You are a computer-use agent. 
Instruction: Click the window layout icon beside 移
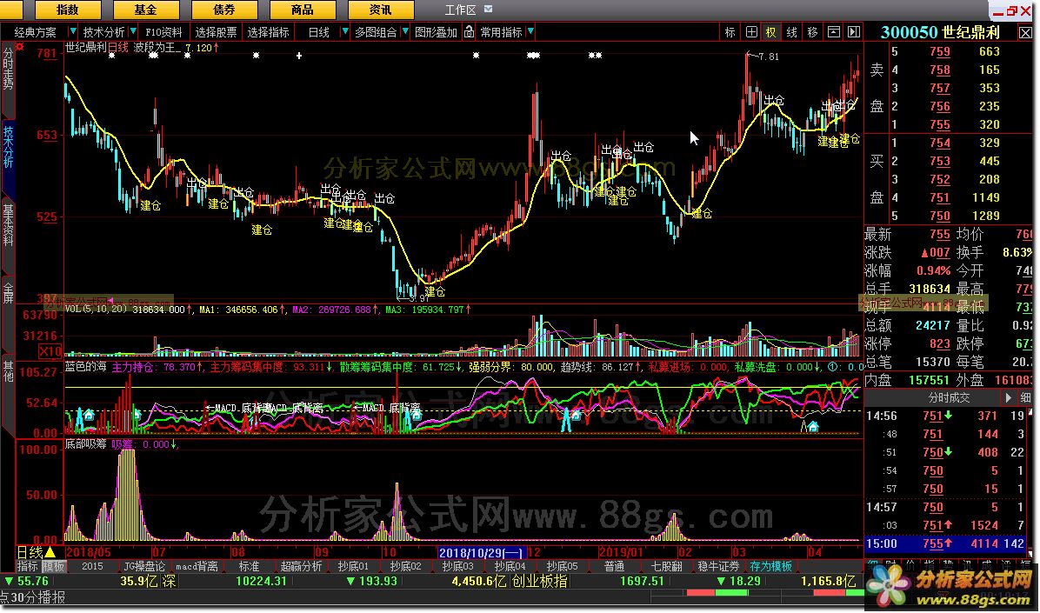click(x=834, y=32)
